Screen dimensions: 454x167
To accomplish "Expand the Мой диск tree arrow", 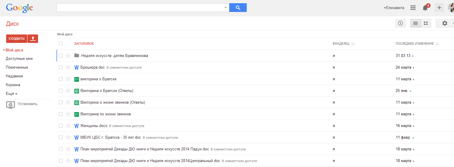I will pyautogui.click(x=4, y=50).
